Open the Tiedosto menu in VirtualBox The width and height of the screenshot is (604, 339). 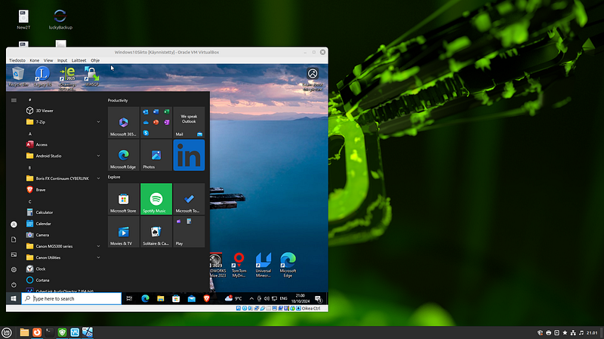[17, 60]
